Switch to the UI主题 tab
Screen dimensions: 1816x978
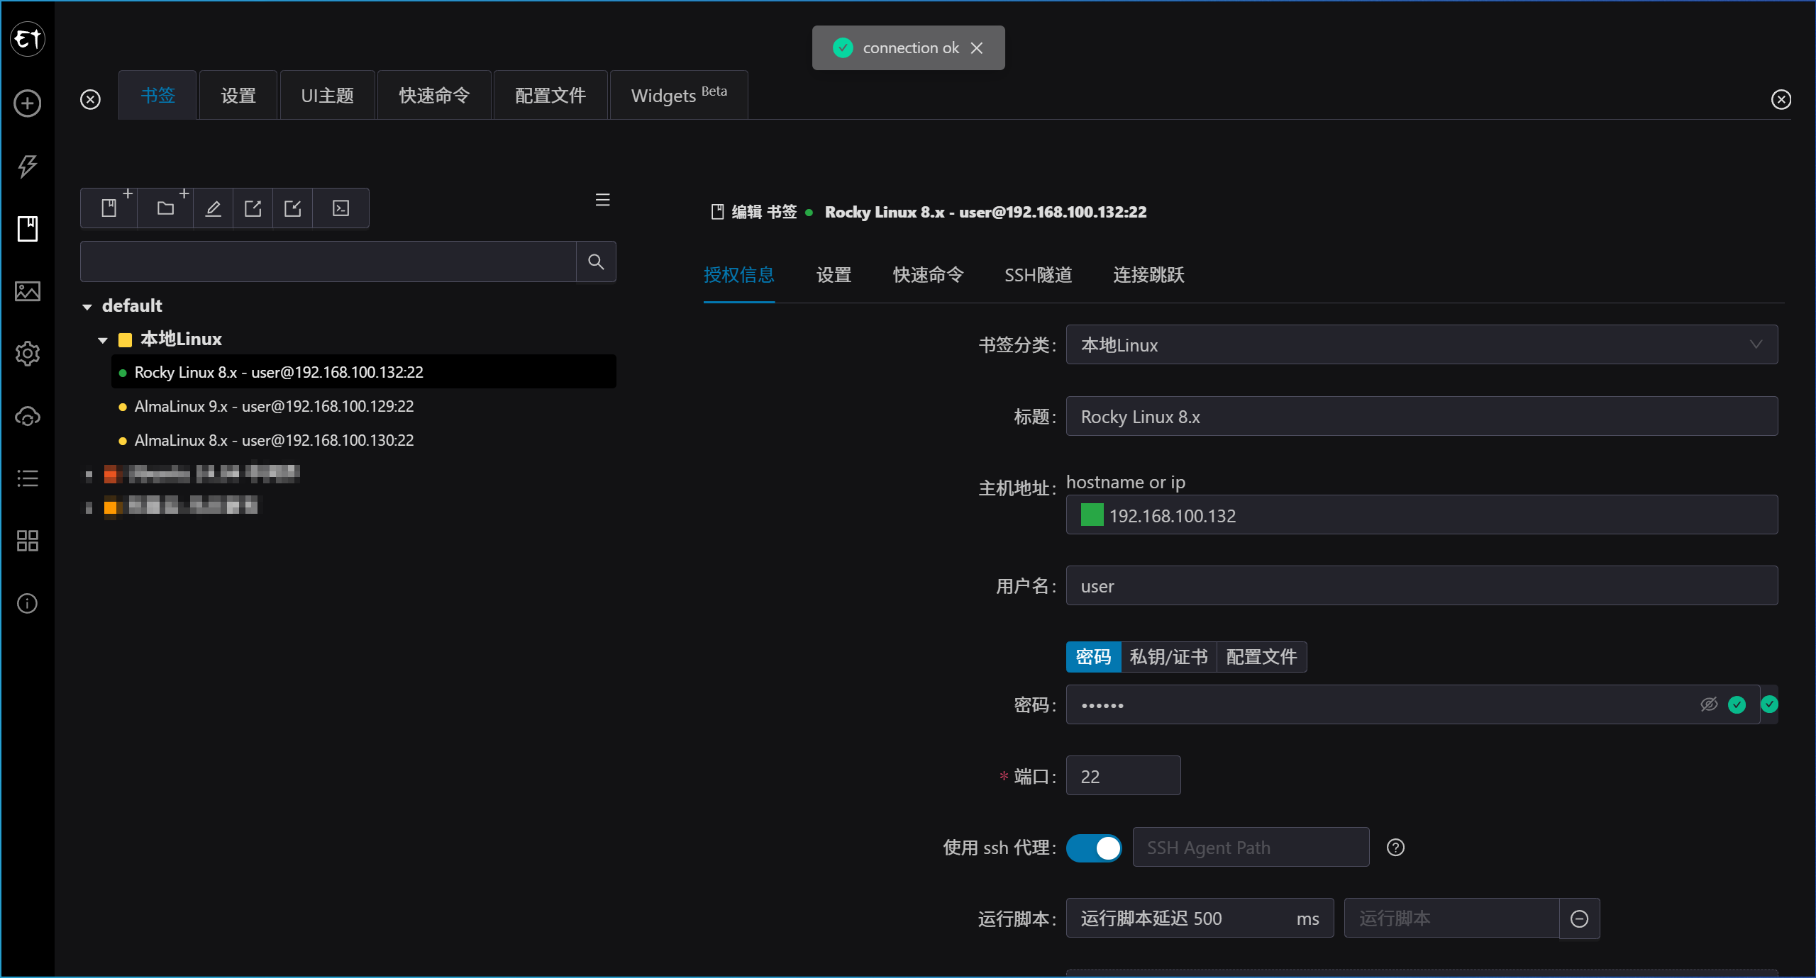click(327, 96)
